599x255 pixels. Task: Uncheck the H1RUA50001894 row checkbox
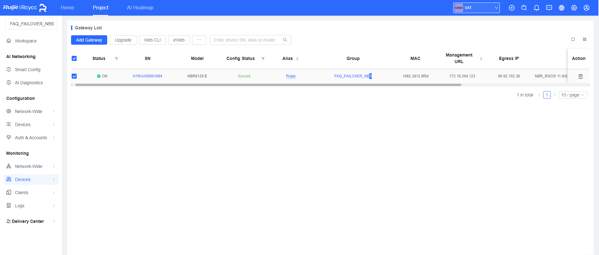(74, 76)
